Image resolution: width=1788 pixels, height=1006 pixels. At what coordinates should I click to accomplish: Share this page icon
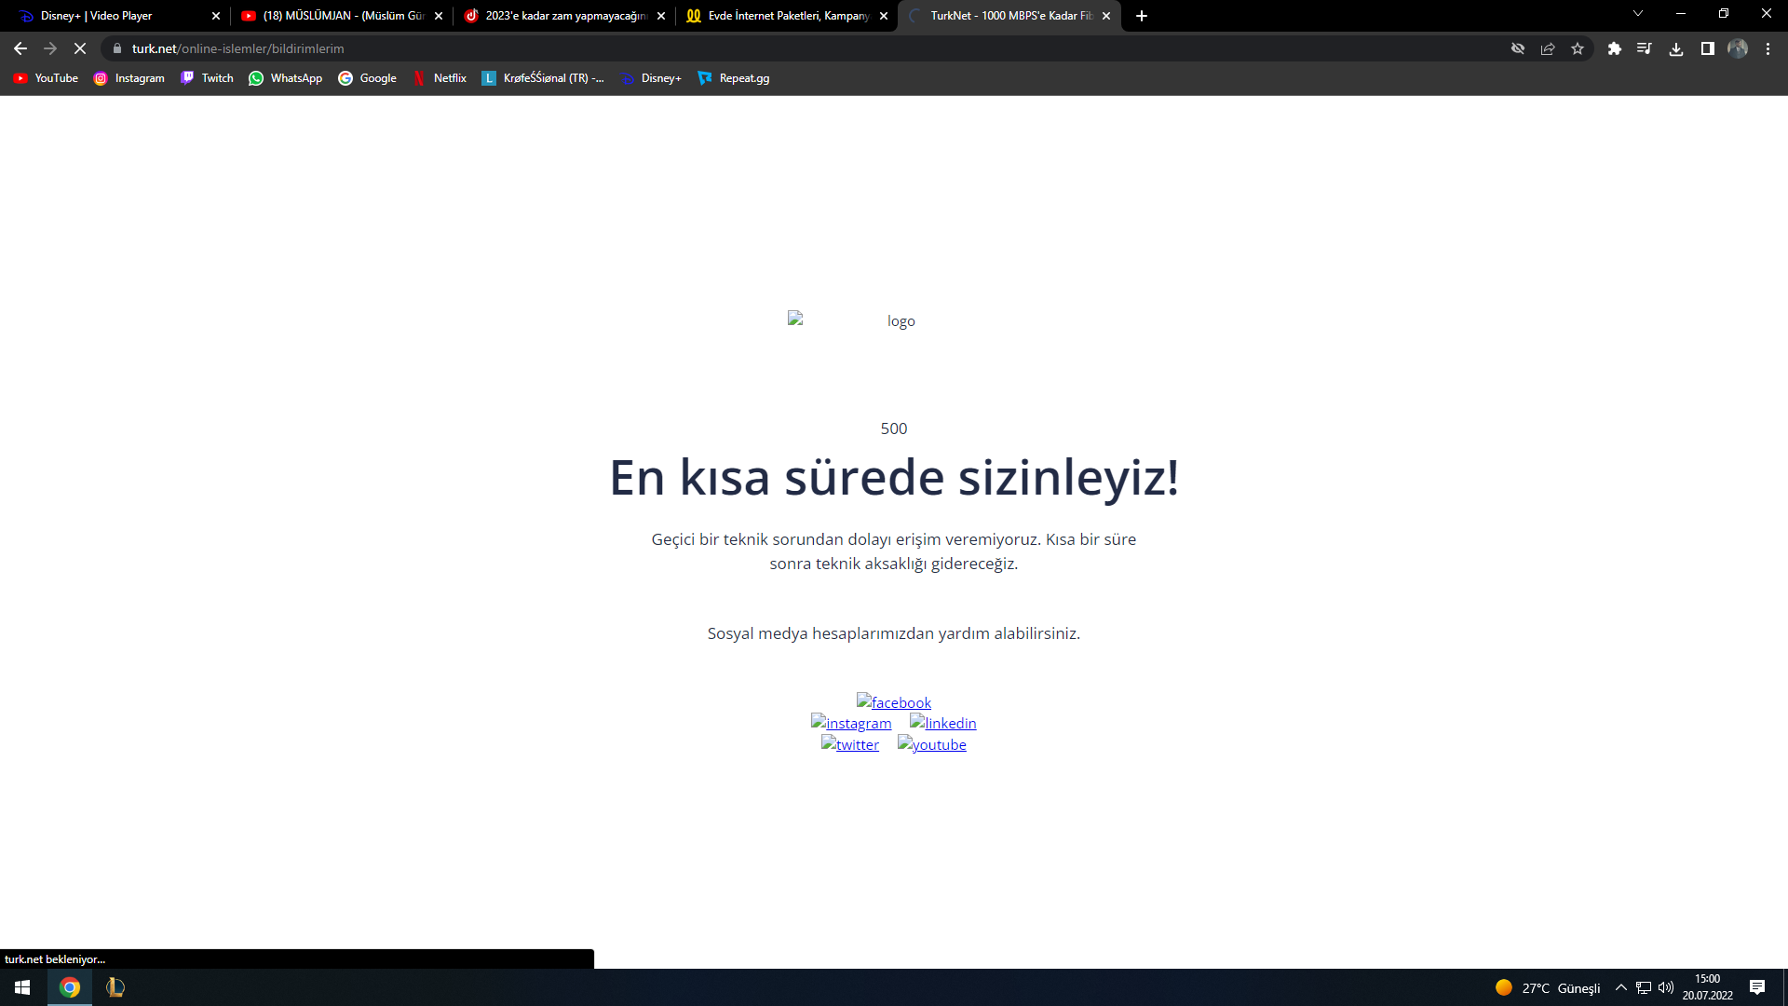1548,48
